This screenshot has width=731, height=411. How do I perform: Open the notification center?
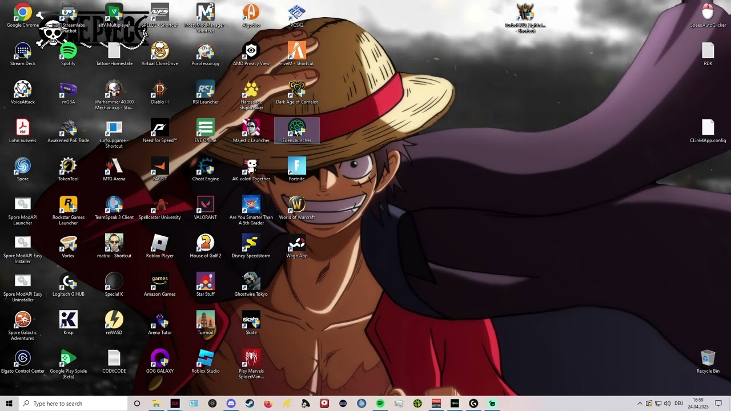pyautogui.click(x=718, y=404)
